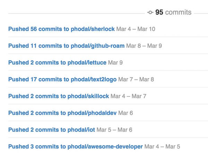
Task: Open Pushed 2 commits to phodal/skillock
Action: coord(59,96)
